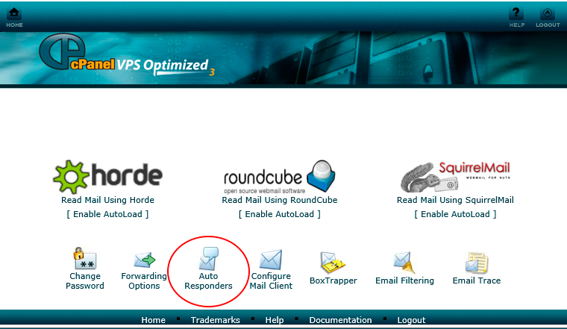Open the Help question mark icon
The image size is (567, 329).
click(516, 13)
